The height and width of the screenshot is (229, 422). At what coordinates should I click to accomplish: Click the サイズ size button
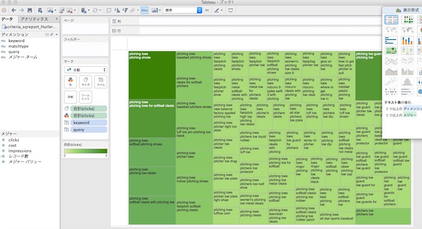(86, 82)
